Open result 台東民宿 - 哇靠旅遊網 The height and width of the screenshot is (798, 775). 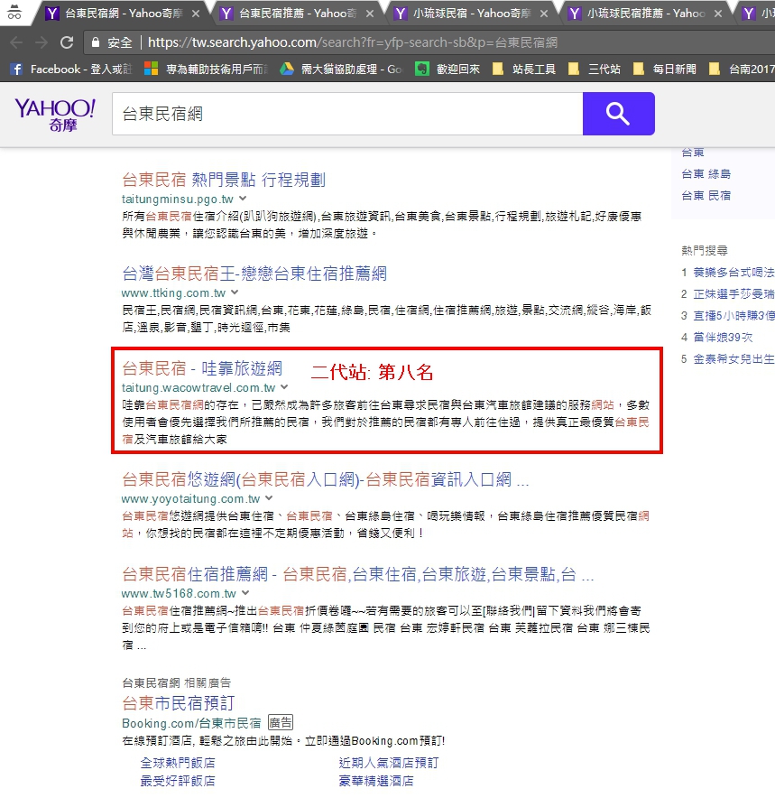202,368
